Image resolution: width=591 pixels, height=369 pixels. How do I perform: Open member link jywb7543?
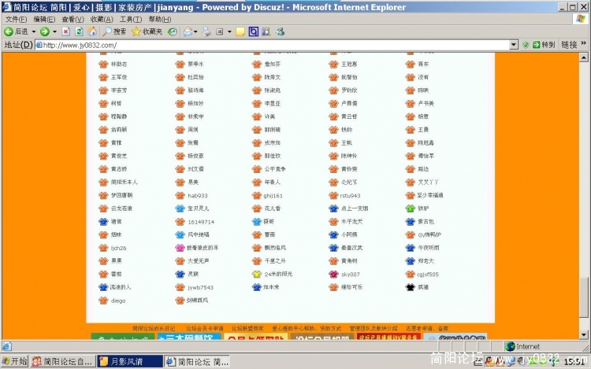pyautogui.click(x=200, y=287)
